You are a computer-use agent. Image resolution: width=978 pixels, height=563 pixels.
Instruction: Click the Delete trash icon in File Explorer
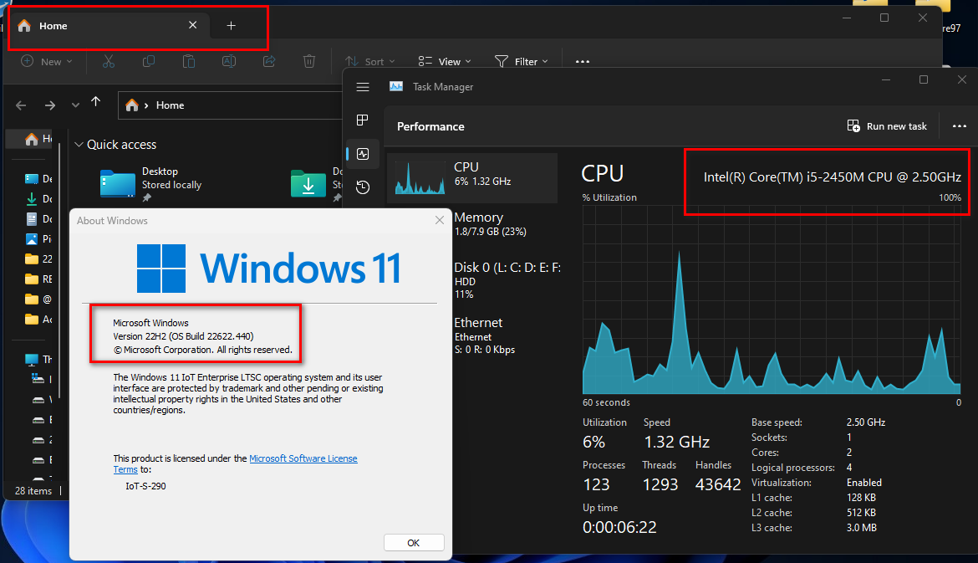308,61
